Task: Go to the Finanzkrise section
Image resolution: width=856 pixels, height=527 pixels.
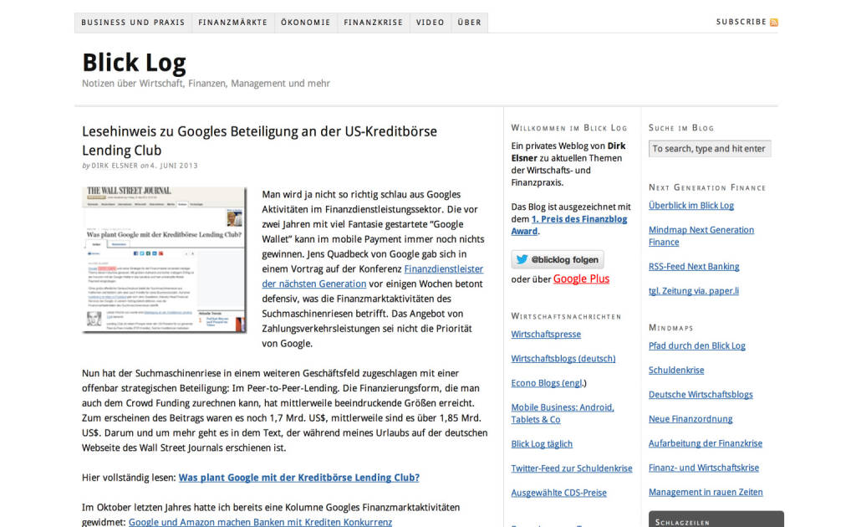Action: pos(373,23)
